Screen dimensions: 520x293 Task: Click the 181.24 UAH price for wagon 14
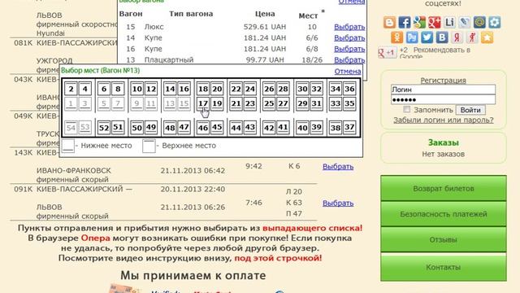click(265, 38)
